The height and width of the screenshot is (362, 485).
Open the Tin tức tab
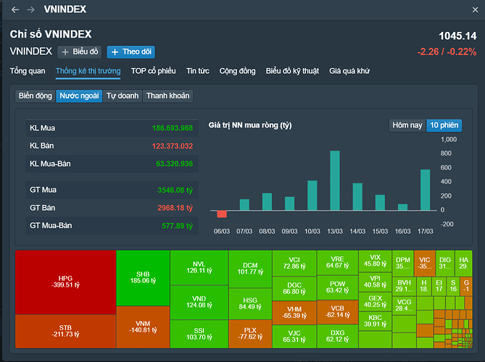tap(197, 71)
